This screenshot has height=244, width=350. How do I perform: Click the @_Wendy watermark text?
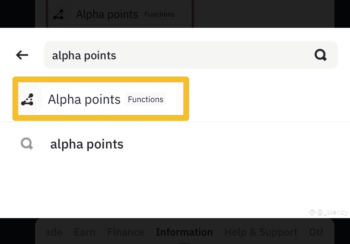(x=332, y=212)
